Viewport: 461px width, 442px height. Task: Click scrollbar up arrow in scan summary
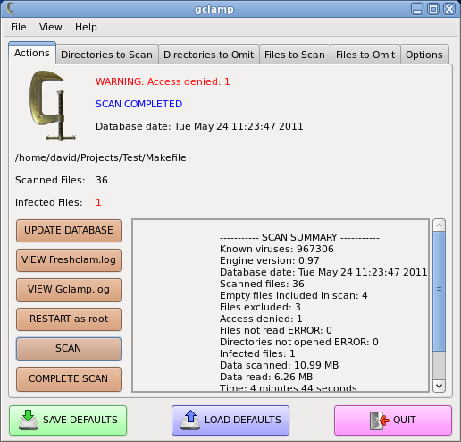click(439, 225)
